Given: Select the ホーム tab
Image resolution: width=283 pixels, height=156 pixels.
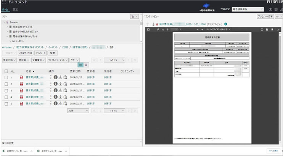Looking at the screenshot, I should coord(5,9).
